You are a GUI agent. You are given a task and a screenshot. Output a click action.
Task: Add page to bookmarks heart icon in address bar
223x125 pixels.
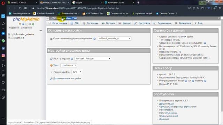[202, 8]
